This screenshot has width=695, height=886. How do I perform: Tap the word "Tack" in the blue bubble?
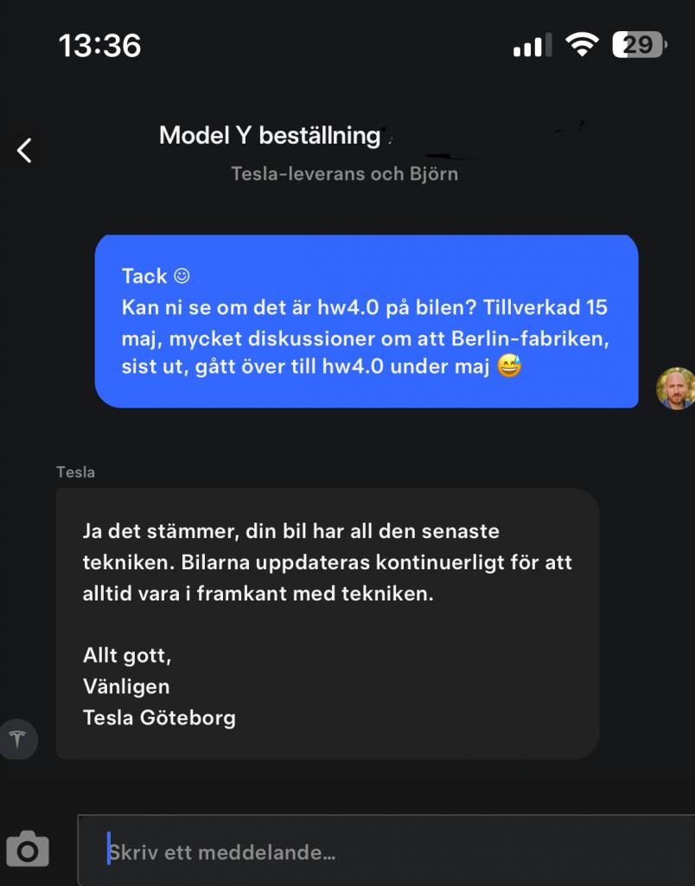tap(144, 276)
